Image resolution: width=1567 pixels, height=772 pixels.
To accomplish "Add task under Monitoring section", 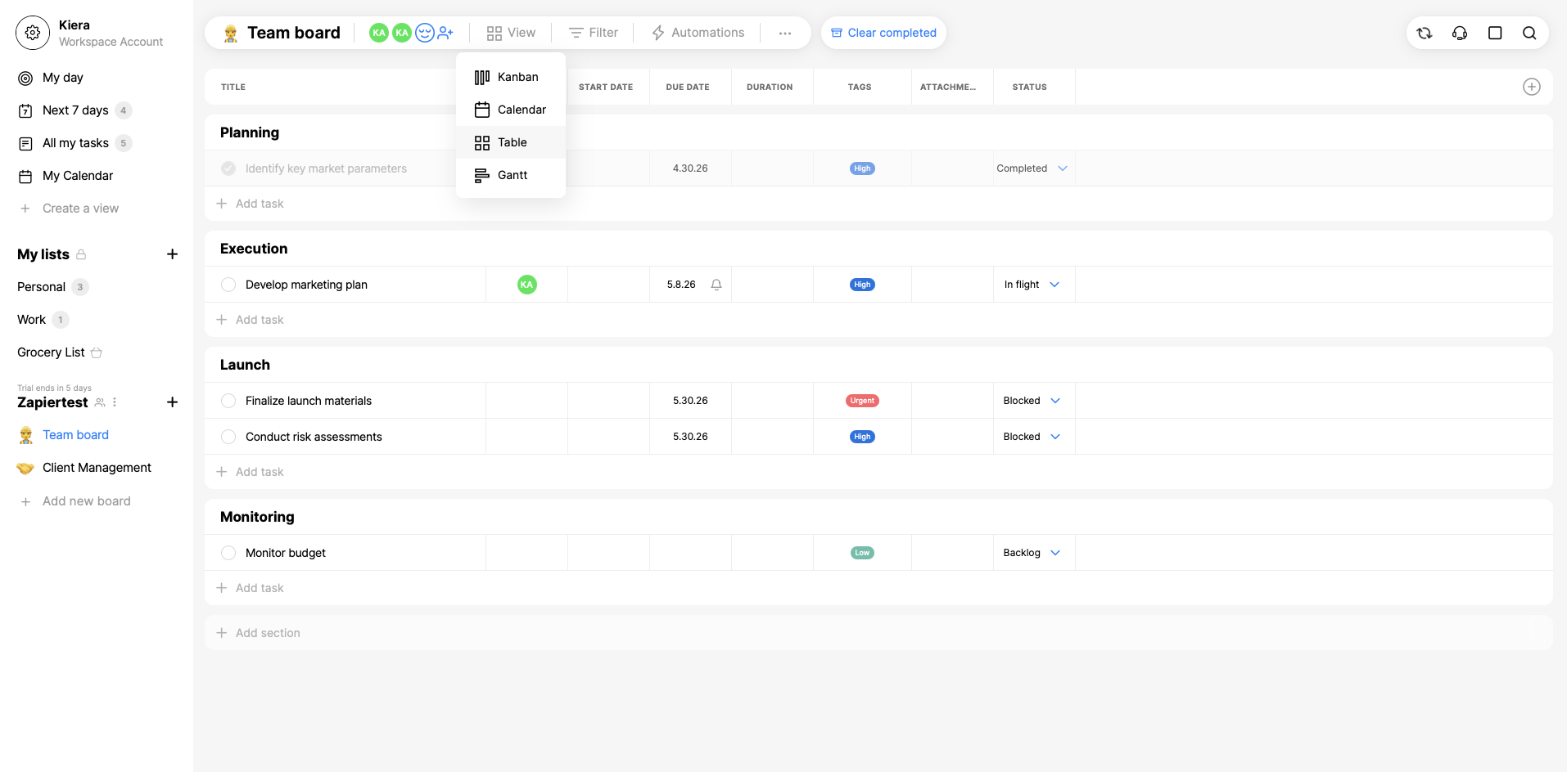I will point(251,588).
